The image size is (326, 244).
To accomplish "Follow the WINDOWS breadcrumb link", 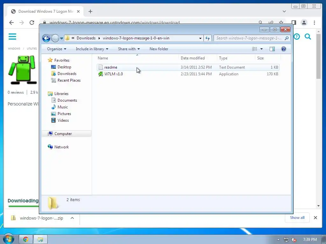I will (x=14, y=49).
